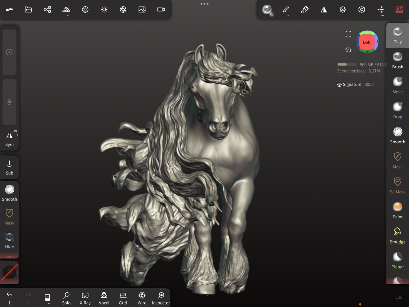Activate the Paint tool
This screenshot has width=409, height=307.
[x=397, y=210]
